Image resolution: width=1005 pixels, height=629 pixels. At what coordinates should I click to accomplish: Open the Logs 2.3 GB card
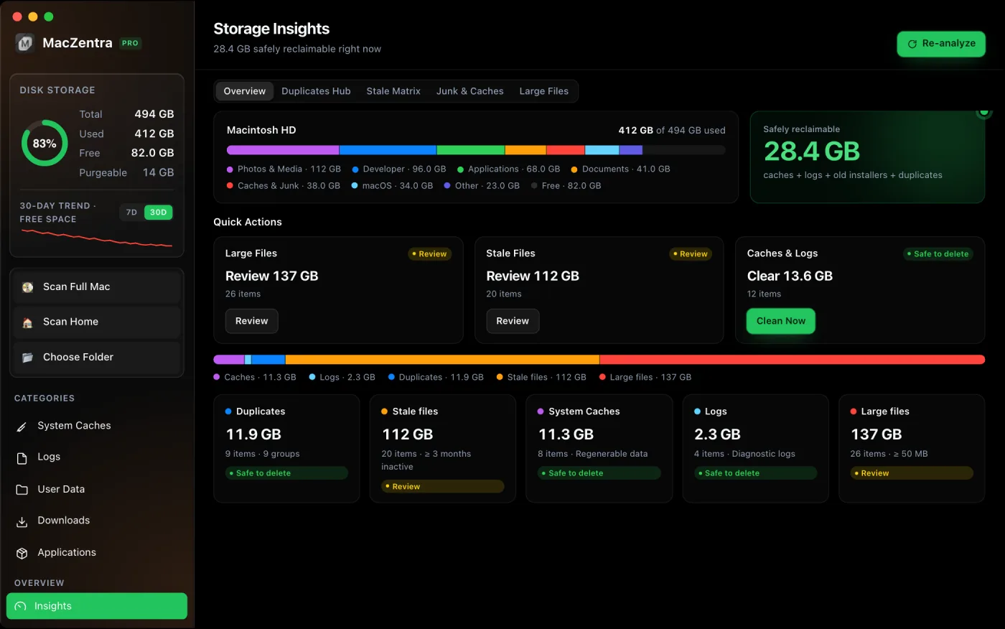755,448
